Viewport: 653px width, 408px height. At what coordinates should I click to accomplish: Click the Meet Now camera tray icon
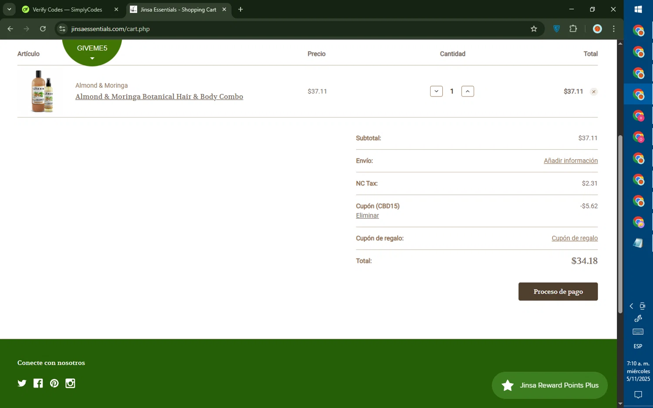tap(643, 306)
